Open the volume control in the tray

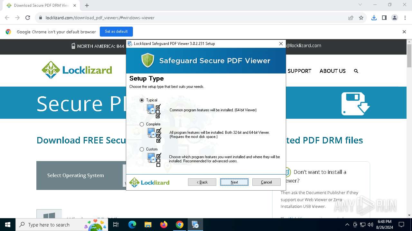point(370,225)
